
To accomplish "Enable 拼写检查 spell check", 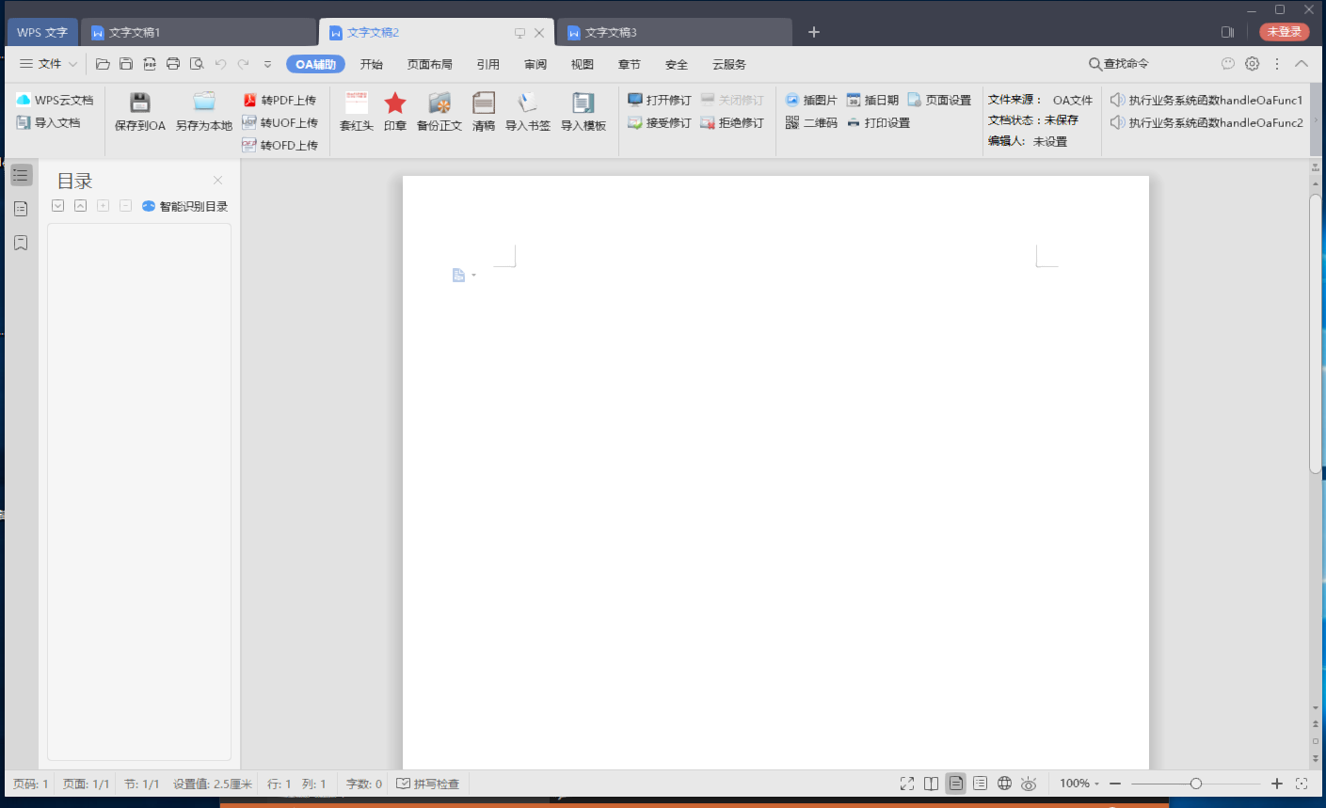I will pyautogui.click(x=428, y=783).
